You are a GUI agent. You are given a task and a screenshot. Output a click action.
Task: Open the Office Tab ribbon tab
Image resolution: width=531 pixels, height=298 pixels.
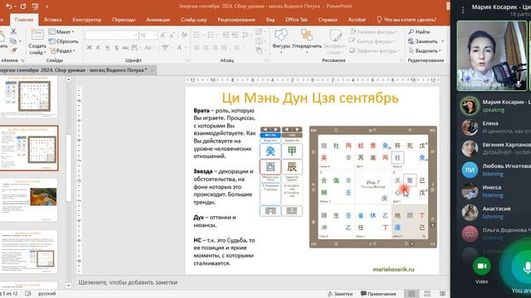pyautogui.click(x=296, y=20)
